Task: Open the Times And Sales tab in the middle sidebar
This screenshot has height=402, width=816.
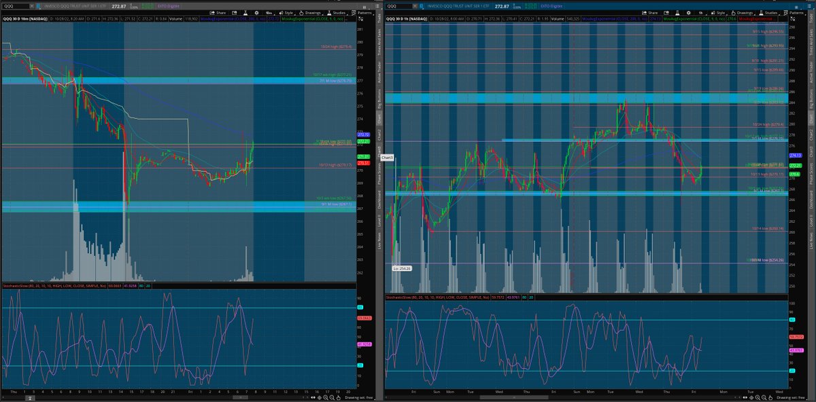Action: tap(379, 43)
